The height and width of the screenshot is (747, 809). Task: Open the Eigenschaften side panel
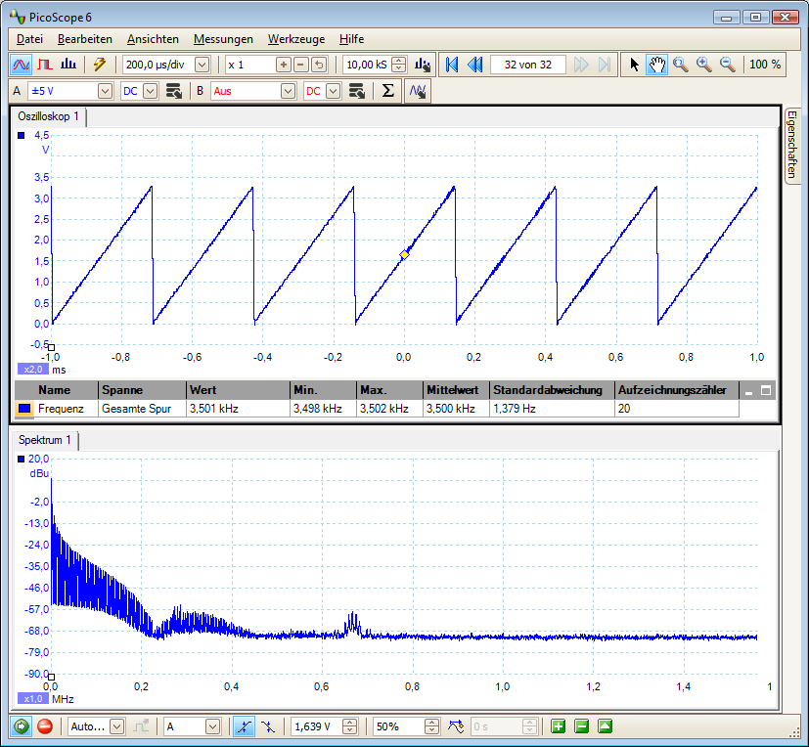point(792,146)
